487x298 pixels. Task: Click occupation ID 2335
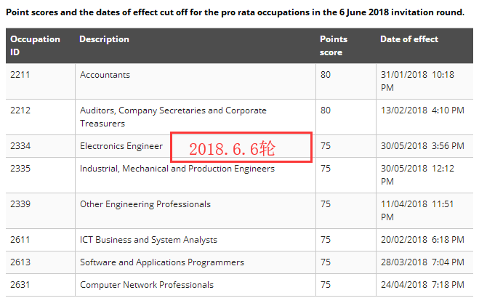click(x=20, y=169)
